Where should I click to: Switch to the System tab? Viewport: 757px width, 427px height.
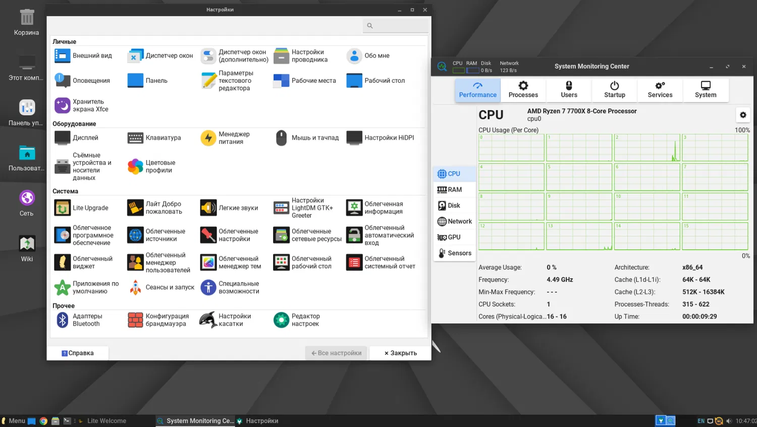(706, 90)
